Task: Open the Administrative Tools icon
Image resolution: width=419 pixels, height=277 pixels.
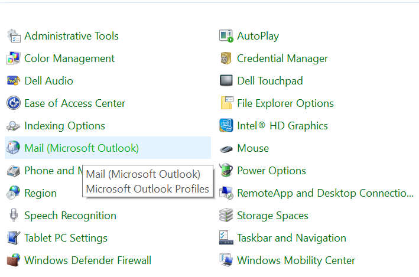Action: 14,36
